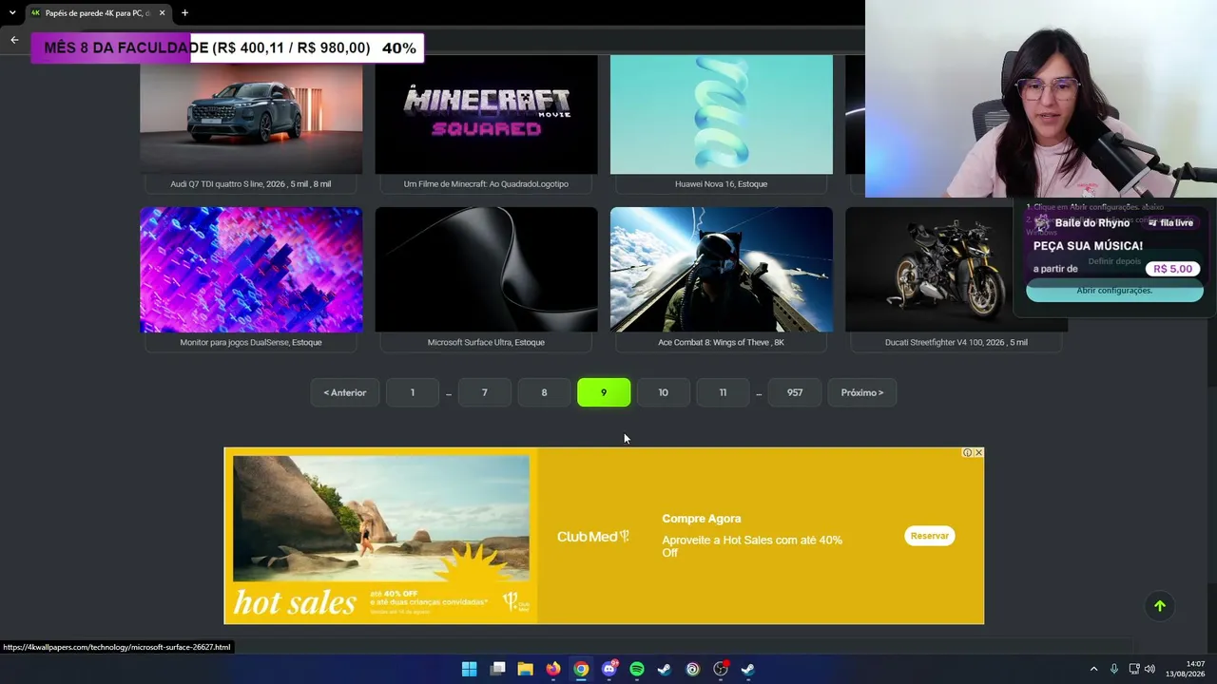Screen dimensions: 1217x684
Task: Jump to page 1
Action: (x=412, y=392)
